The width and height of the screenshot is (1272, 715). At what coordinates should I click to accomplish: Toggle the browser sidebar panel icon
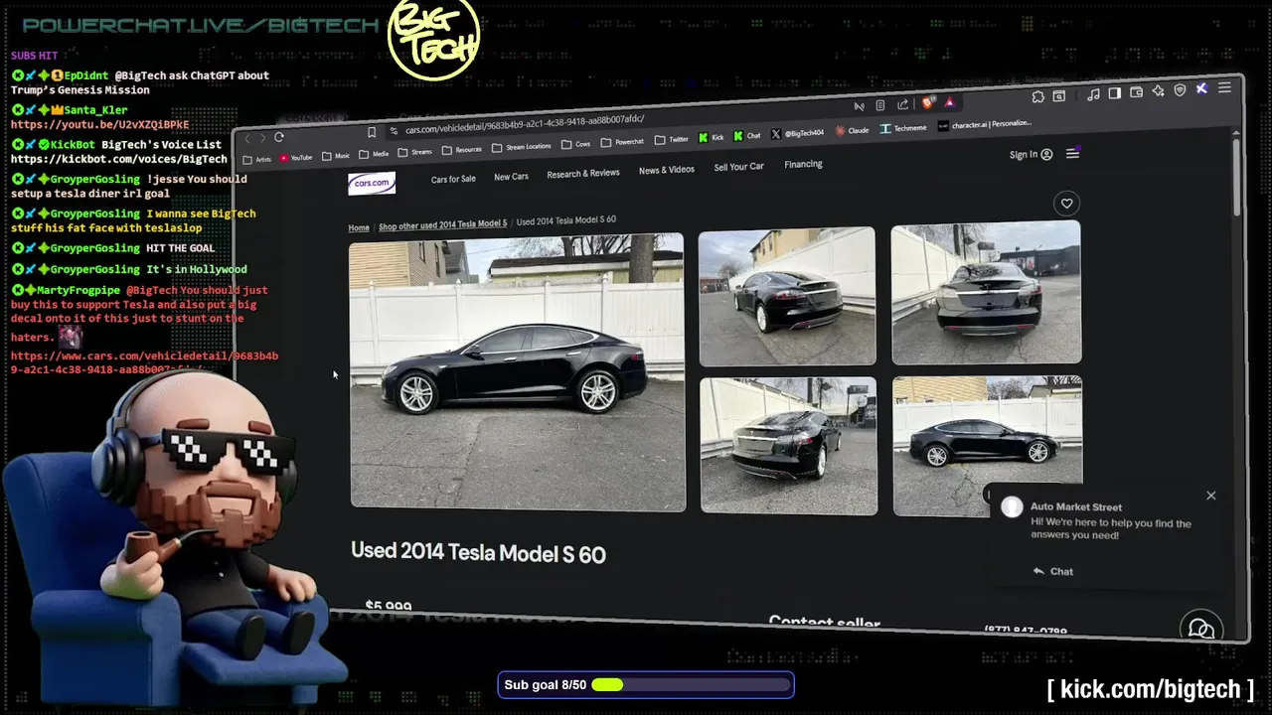(1115, 93)
